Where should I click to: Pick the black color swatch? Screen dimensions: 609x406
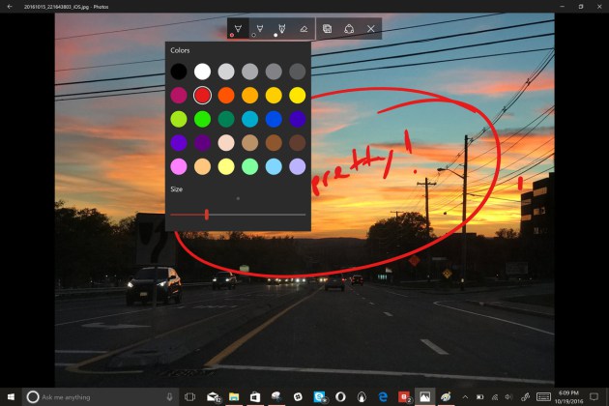[179, 71]
